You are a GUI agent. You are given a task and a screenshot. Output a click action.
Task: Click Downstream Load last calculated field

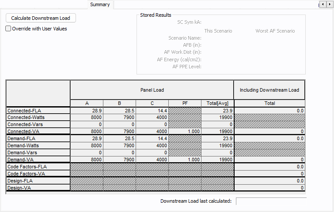[x=271, y=201]
